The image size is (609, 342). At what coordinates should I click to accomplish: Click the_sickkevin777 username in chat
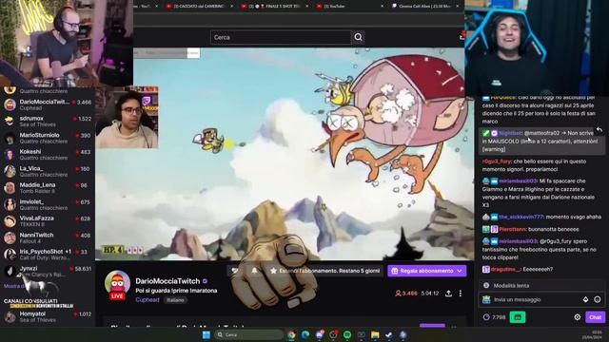pos(521,217)
